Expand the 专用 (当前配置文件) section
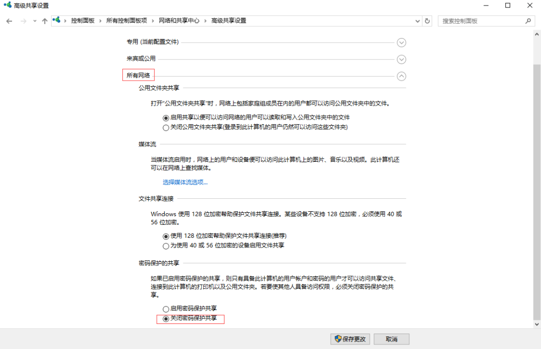 point(401,43)
